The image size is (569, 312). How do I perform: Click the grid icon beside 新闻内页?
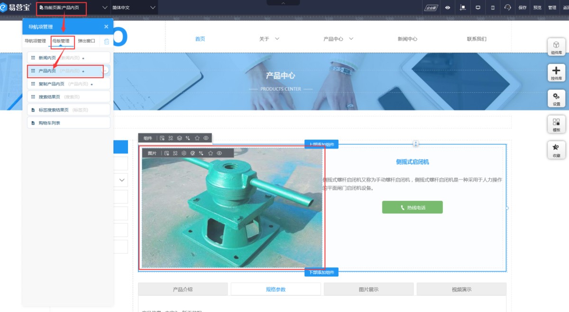pyautogui.click(x=33, y=58)
